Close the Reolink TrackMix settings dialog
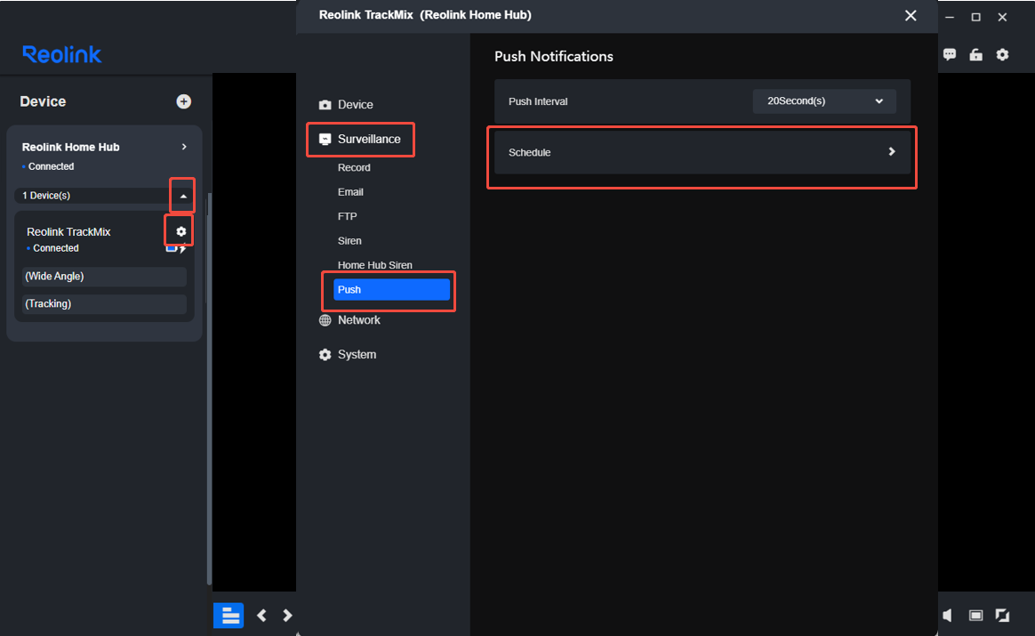This screenshot has height=636, width=1035. coord(911,15)
